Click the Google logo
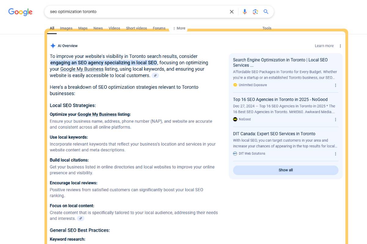The height and width of the screenshot is (244, 367). pyautogui.click(x=20, y=12)
